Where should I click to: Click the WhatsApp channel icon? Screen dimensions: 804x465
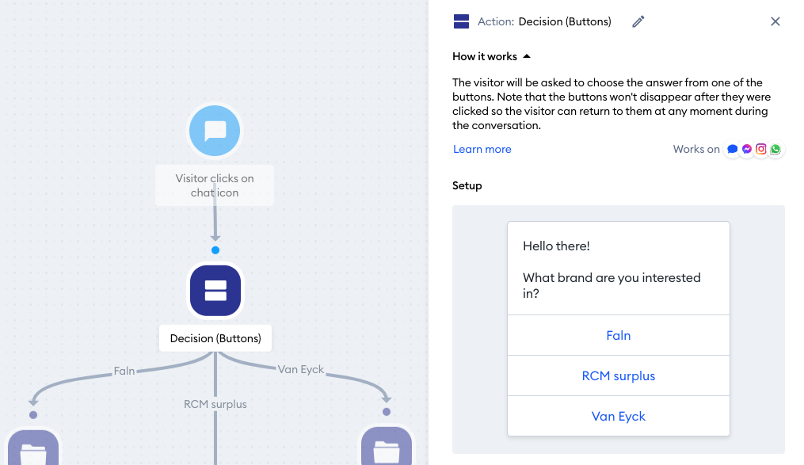[x=775, y=149]
